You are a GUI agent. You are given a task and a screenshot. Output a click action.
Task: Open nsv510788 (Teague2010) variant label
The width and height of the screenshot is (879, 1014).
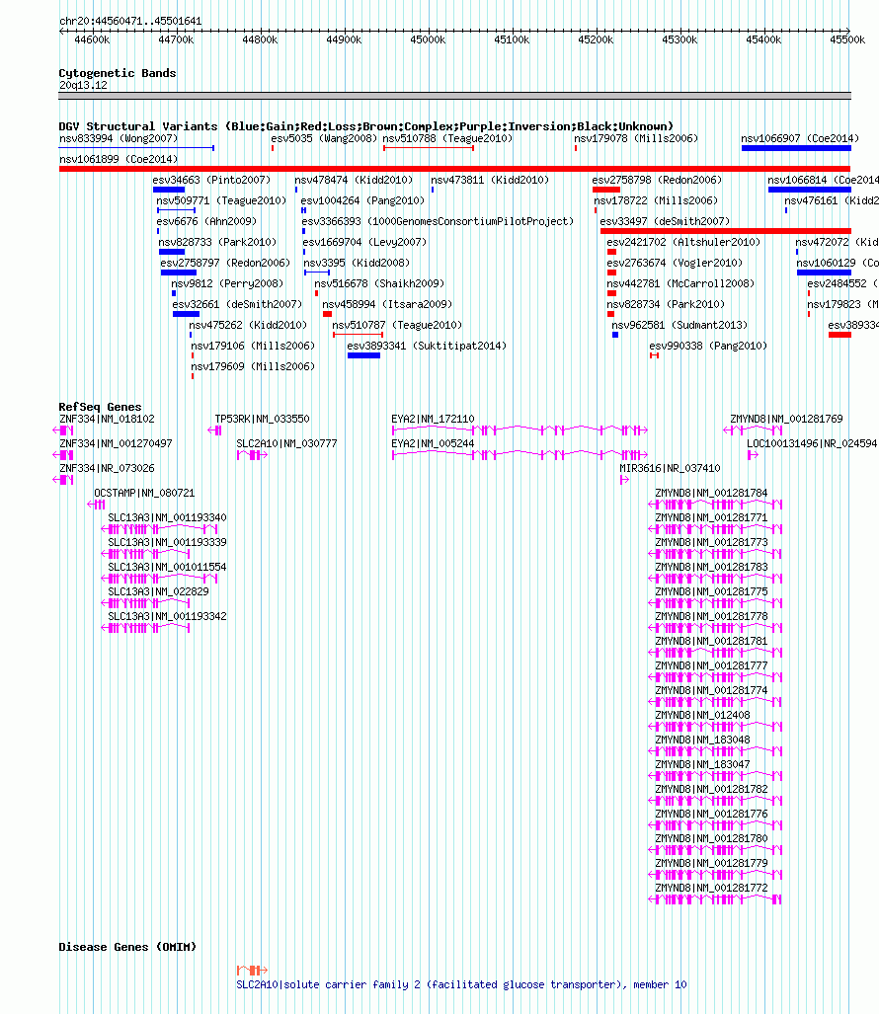(447, 138)
